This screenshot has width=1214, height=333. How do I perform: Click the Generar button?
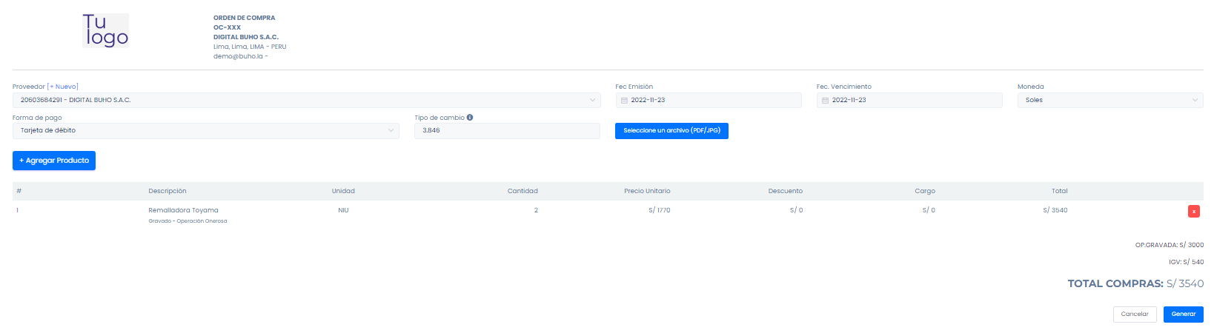1183,314
